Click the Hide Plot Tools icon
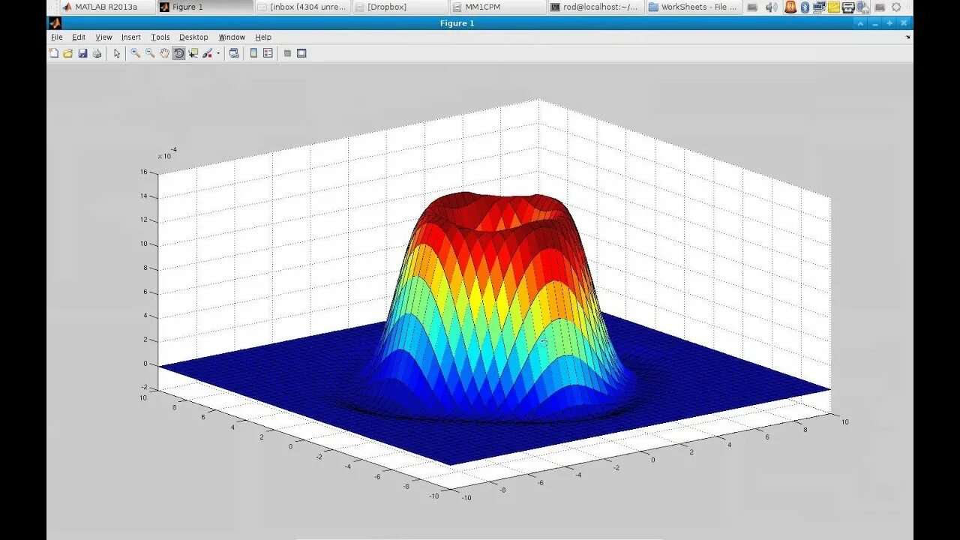The image size is (960, 540). [x=287, y=53]
